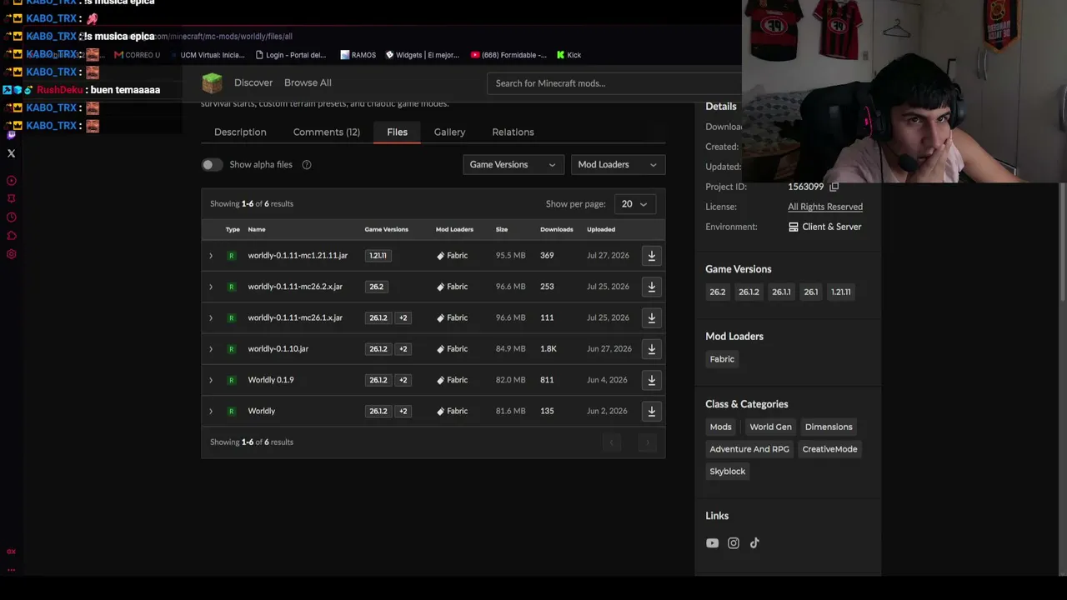
Task: Open the mod's Instagram link
Action: pos(734,543)
